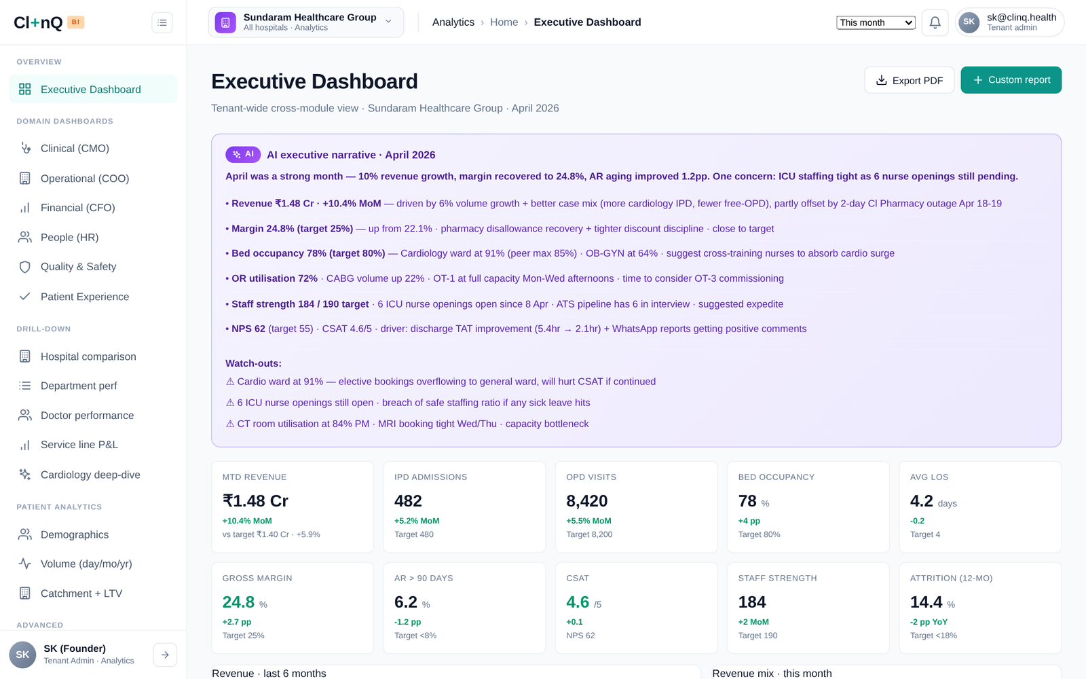
Task: Click the Attrition (12-mo) card
Action: click(980, 608)
